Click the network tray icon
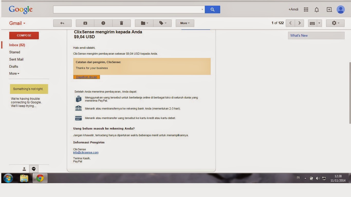Viewport: 351px width, 197px height. (x=324, y=178)
